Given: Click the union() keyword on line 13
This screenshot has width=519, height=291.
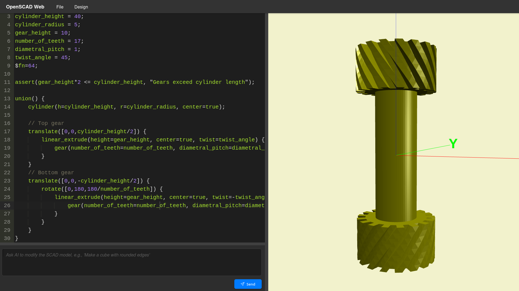Looking at the screenshot, I should (x=23, y=98).
